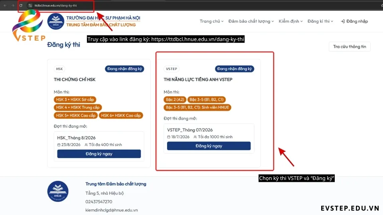
Task: Click the login arrow icon beside Đăng nhập
Action: click(x=343, y=21)
